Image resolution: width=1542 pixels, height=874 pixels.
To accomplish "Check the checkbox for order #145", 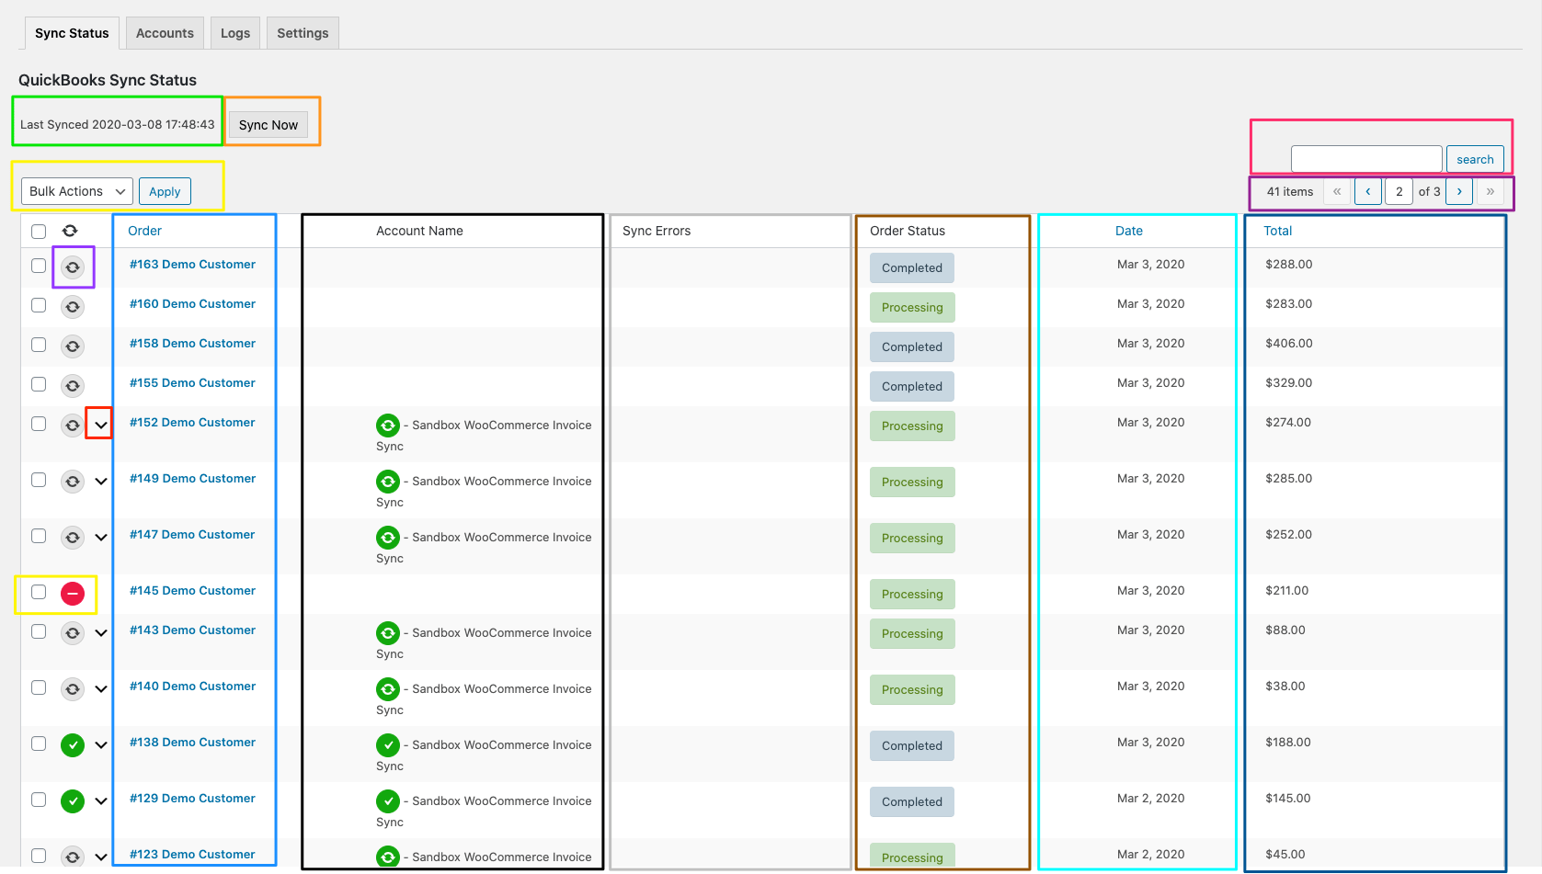I will [38, 594].
